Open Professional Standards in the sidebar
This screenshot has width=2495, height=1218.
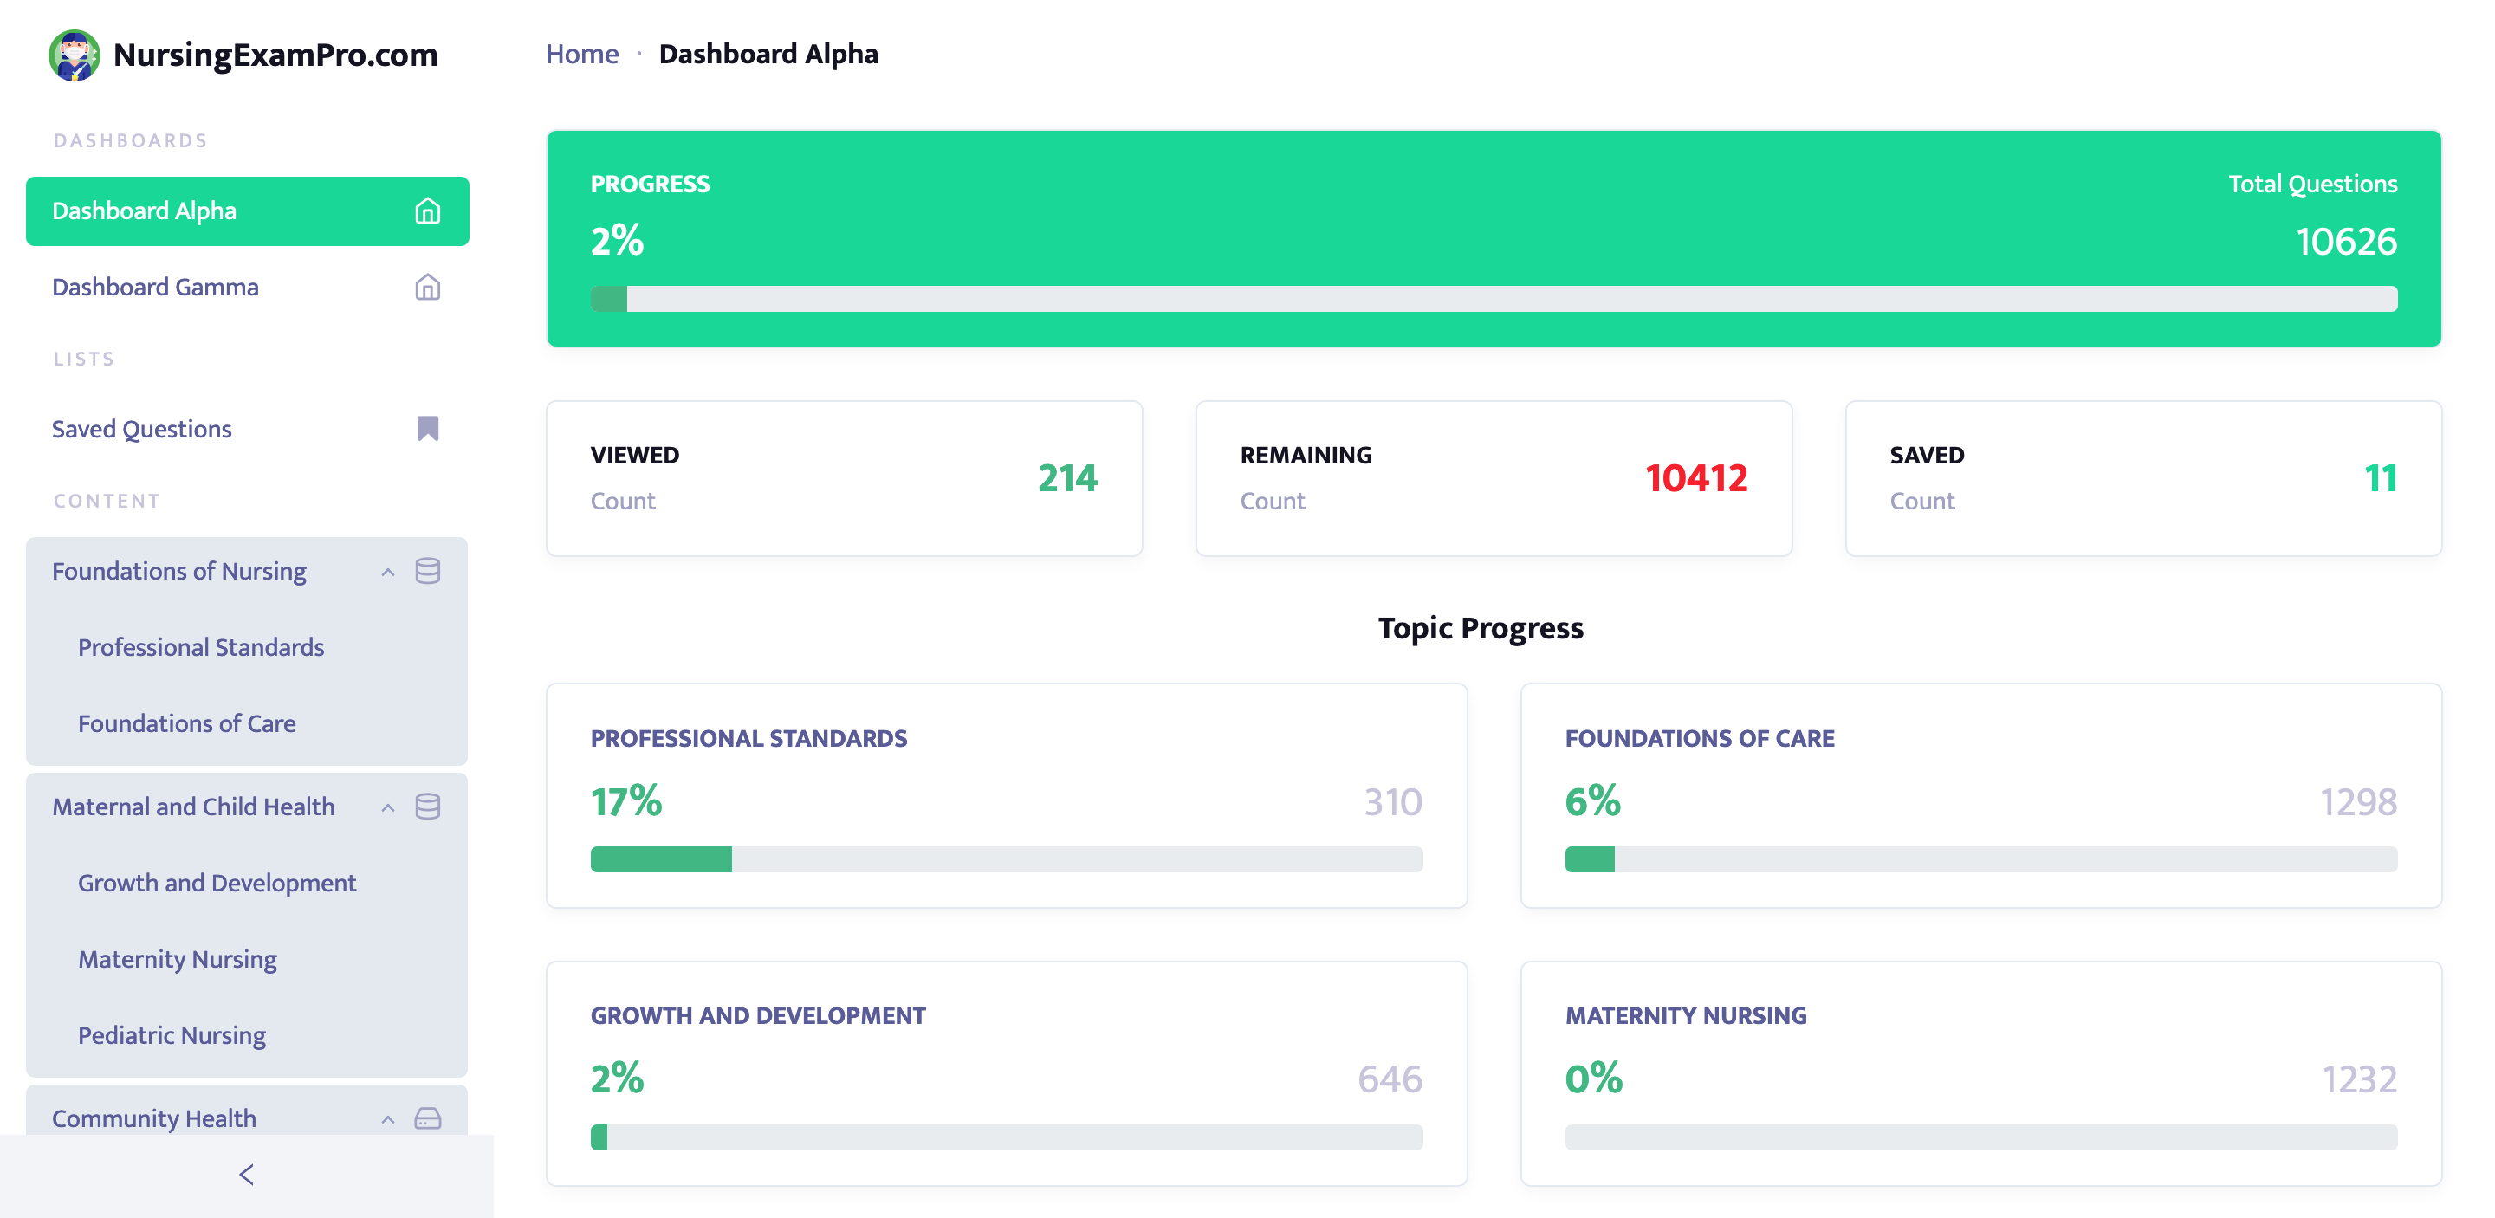200,647
